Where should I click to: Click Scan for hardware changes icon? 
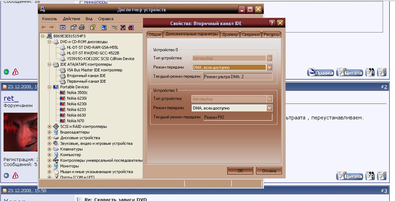104,27
